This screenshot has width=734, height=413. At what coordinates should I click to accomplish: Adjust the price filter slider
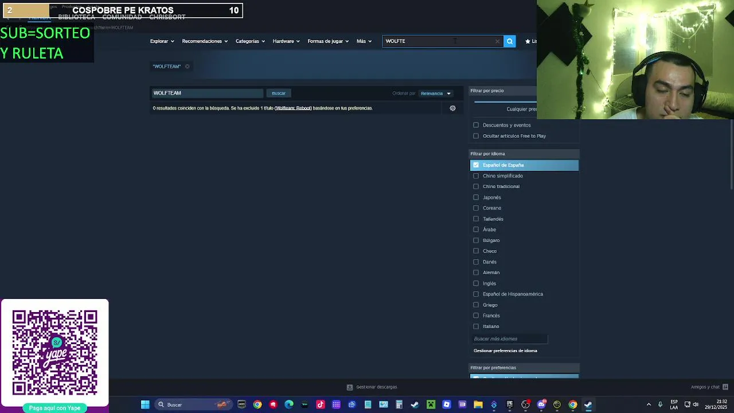[x=506, y=102]
